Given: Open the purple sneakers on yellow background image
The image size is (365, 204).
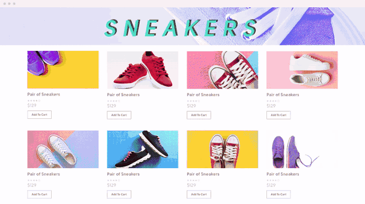Looking at the screenshot, I should point(63,70).
